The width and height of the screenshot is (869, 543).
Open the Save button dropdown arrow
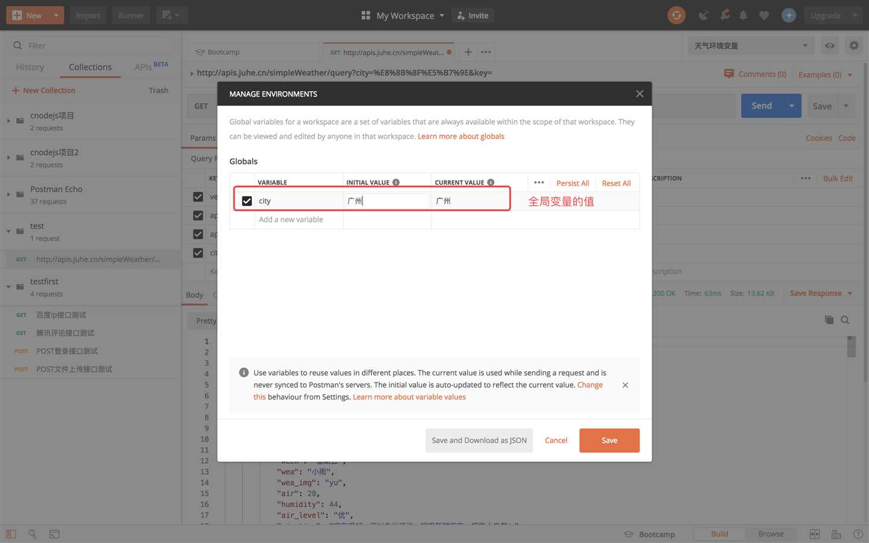846,106
